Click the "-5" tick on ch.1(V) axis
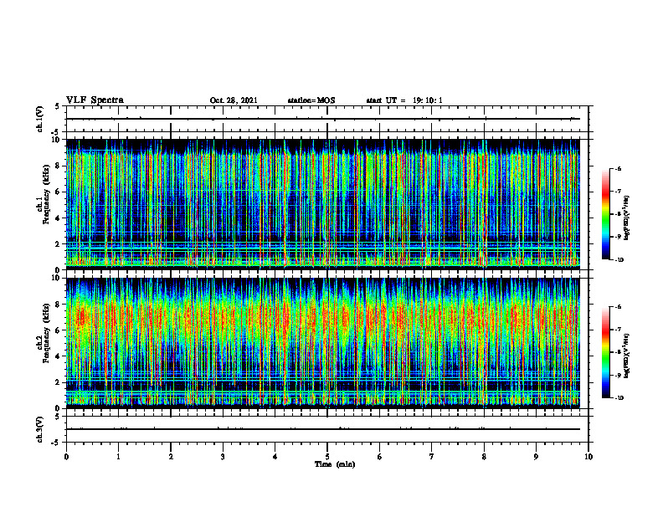 [x=56, y=131]
